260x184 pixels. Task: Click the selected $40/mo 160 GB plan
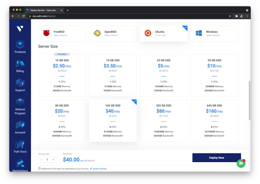[113, 121]
